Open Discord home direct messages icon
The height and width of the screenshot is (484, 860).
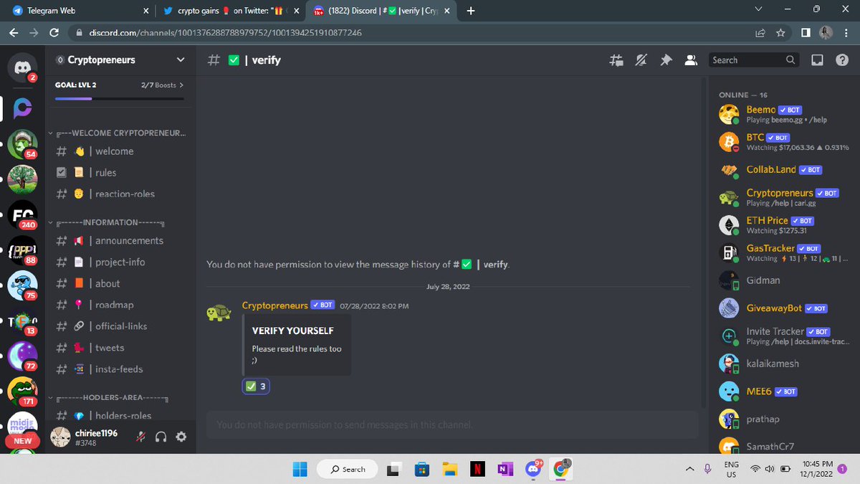click(23, 67)
